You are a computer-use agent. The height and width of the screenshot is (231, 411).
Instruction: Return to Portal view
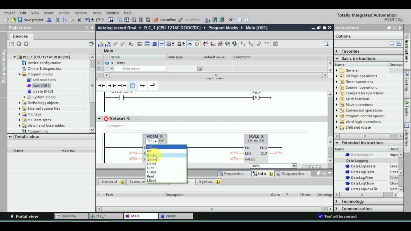24,216
